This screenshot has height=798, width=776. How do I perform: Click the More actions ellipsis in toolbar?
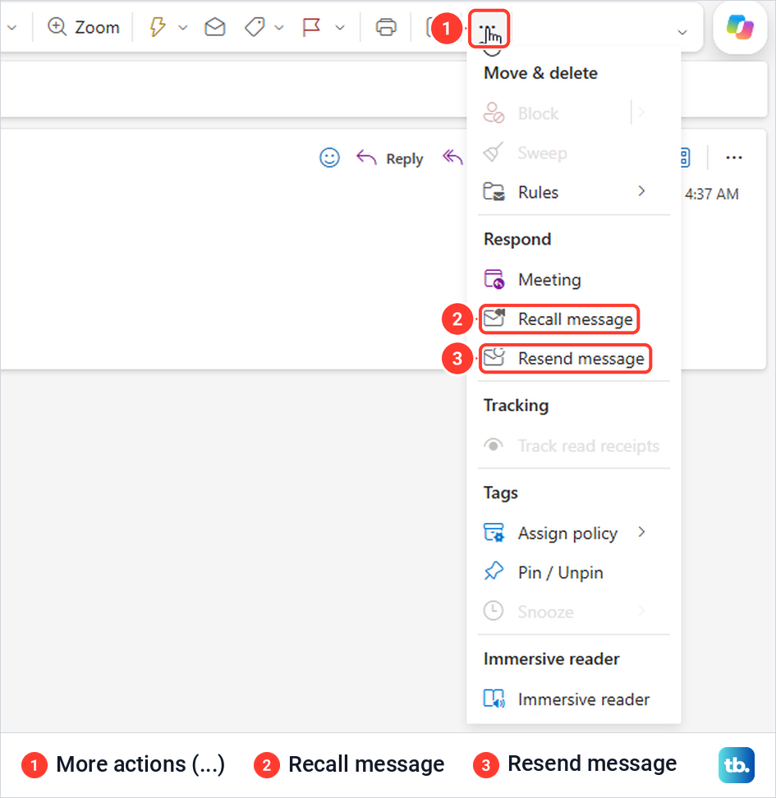pyautogui.click(x=489, y=29)
